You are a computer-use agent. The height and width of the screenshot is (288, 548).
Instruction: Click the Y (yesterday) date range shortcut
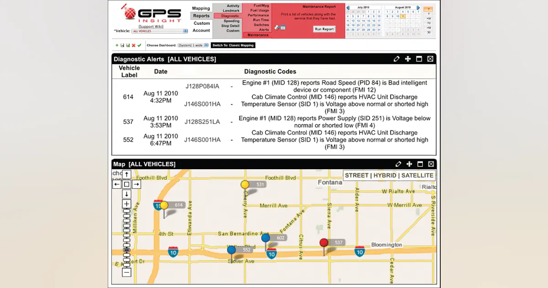click(428, 14)
